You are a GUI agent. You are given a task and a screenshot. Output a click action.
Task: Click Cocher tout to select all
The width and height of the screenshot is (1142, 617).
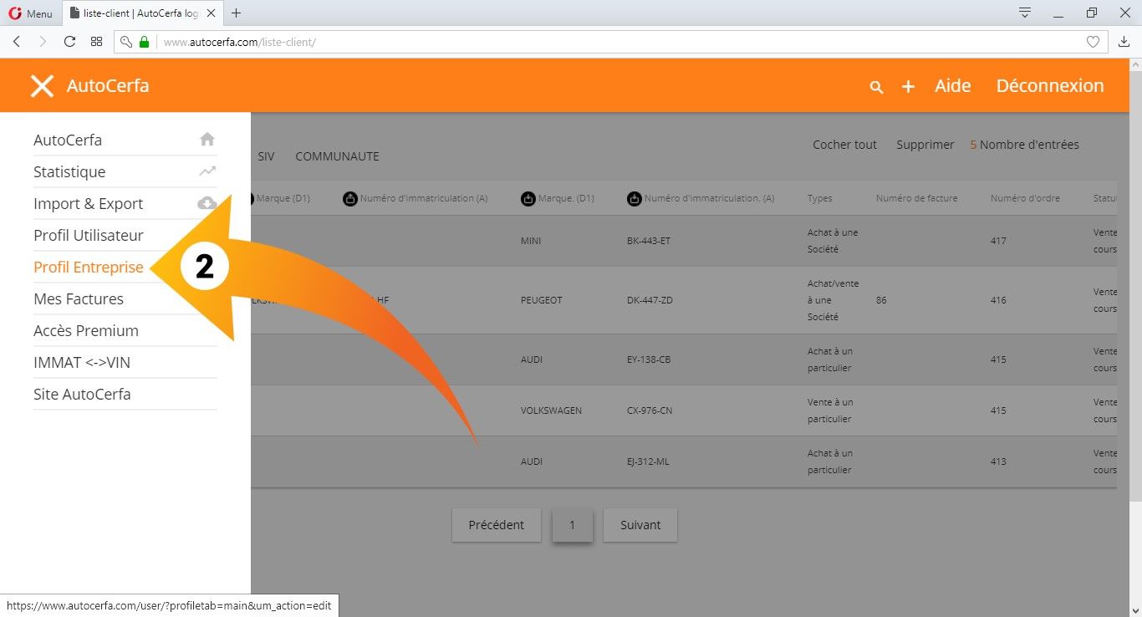pyautogui.click(x=844, y=145)
